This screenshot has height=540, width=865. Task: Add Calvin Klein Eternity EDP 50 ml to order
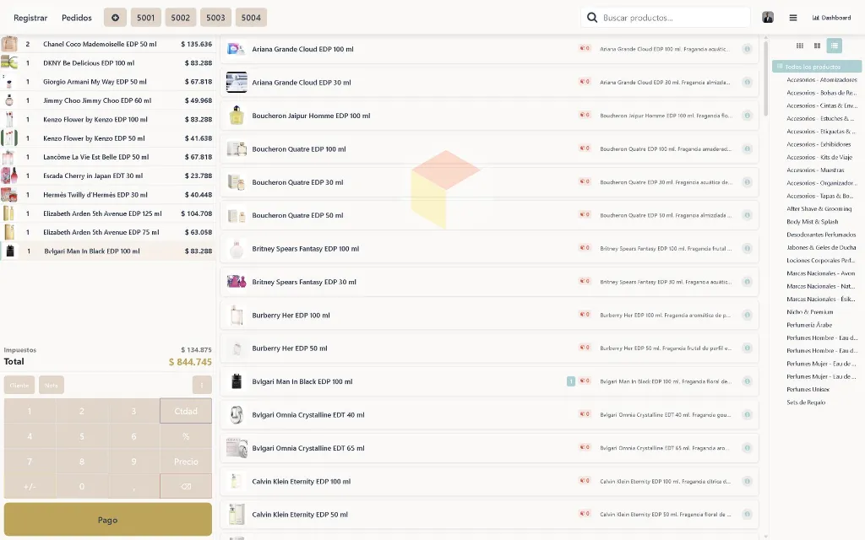click(489, 515)
